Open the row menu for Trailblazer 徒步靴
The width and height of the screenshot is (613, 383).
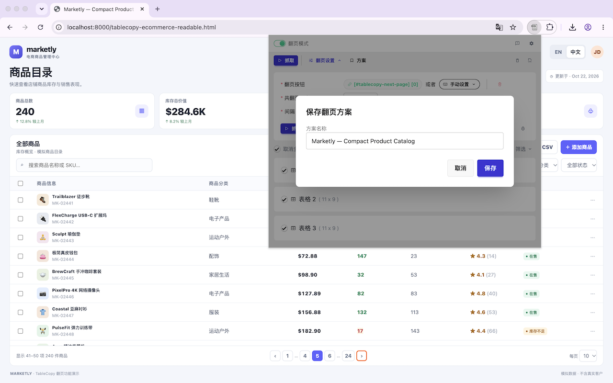click(593, 200)
